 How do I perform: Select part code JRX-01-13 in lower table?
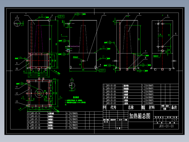coord(36,116)
